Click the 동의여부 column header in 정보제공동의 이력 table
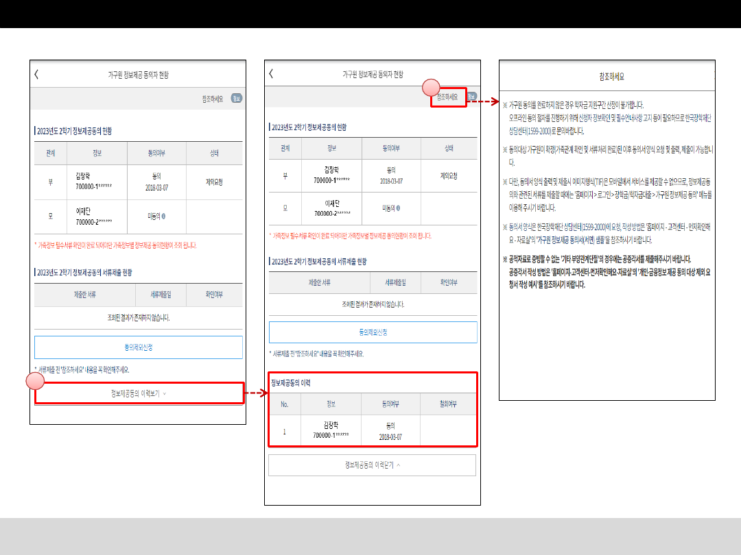Viewport: 741px width, 555px height. click(390, 404)
